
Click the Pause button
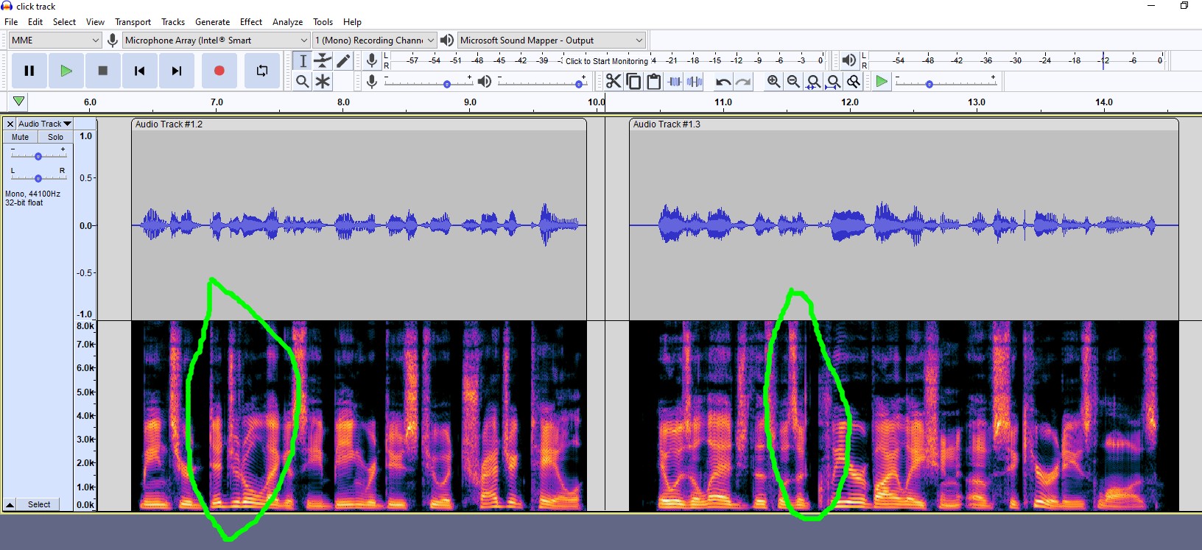[29, 71]
